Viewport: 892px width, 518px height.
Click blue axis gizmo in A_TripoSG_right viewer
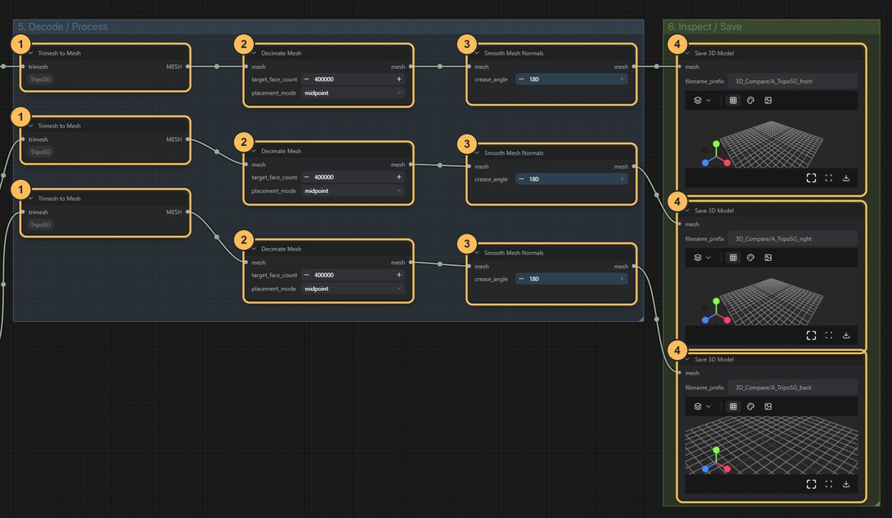[705, 320]
